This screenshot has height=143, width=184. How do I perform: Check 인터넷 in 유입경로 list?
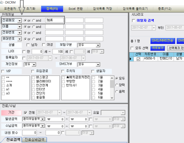point(34,90)
